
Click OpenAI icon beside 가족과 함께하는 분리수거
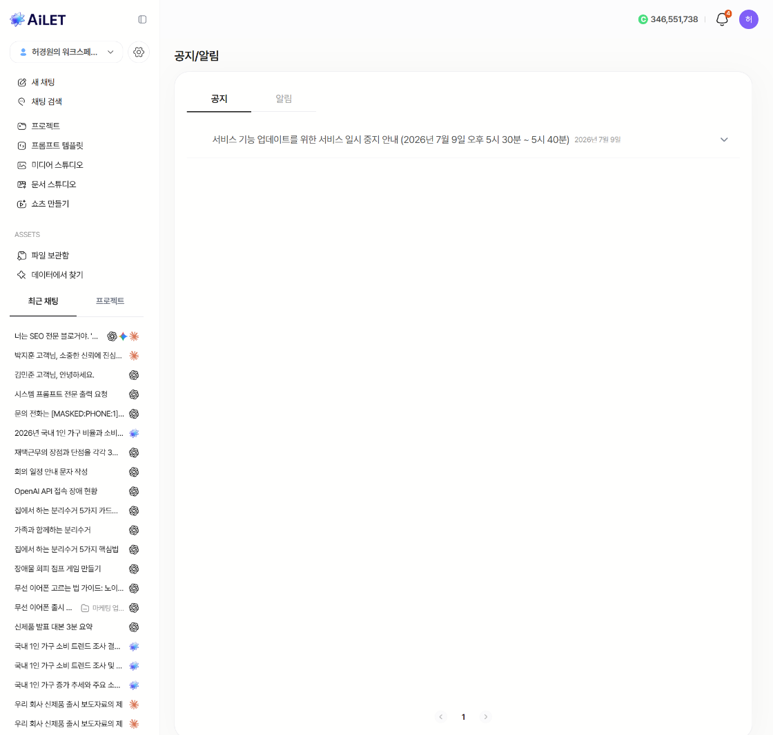(x=134, y=531)
